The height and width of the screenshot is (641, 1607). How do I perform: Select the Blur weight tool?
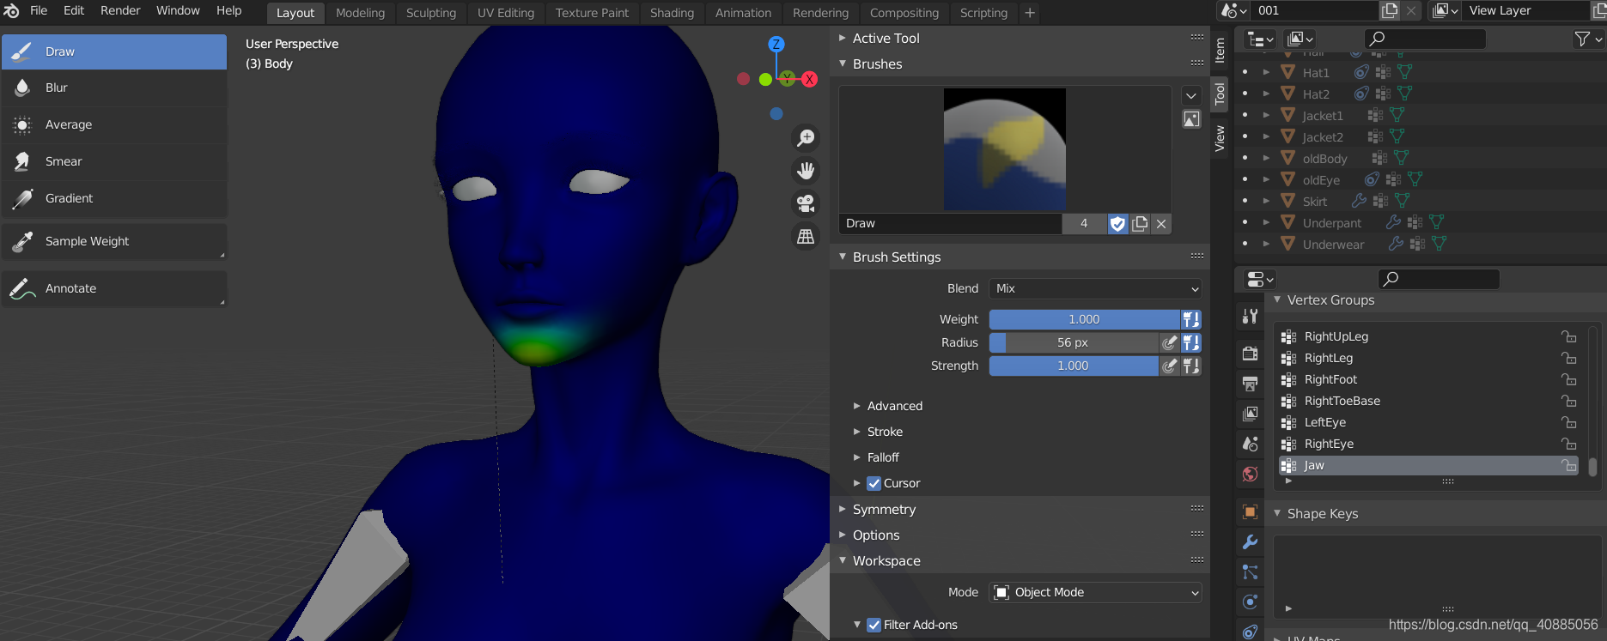coord(114,88)
